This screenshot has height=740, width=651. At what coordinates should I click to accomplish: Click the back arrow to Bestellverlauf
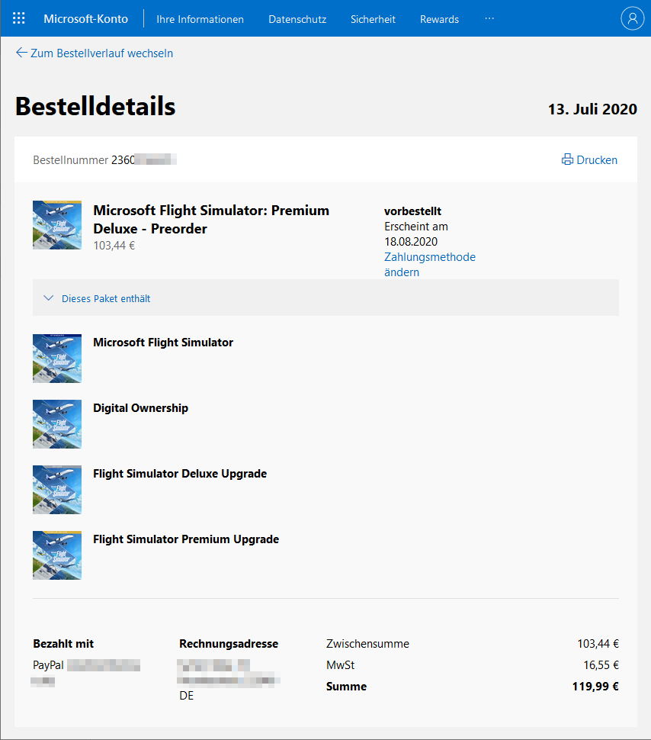(21, 53)
